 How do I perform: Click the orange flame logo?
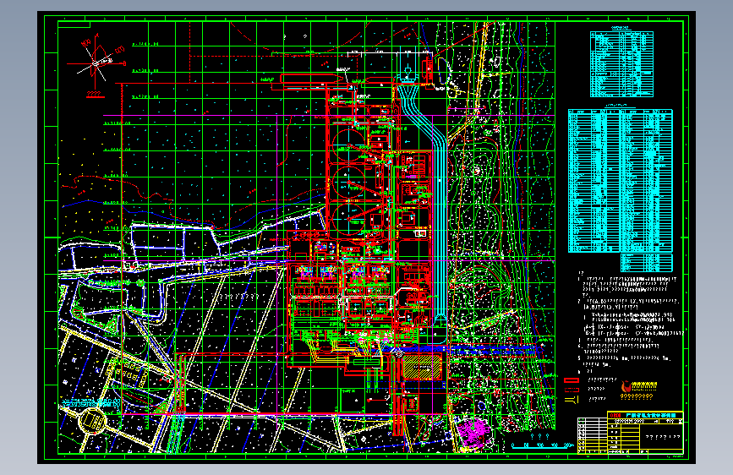pyautogui.click(x=626, y=386)
